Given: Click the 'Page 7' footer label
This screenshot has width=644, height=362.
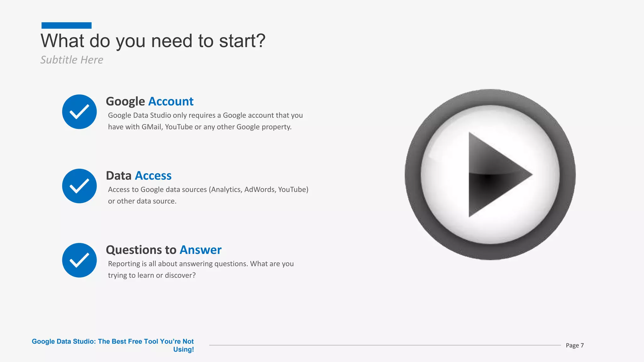Looking at the screenshot, I should tap(575, 345).
